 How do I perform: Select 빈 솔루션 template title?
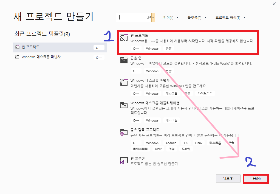click(137, 158)
